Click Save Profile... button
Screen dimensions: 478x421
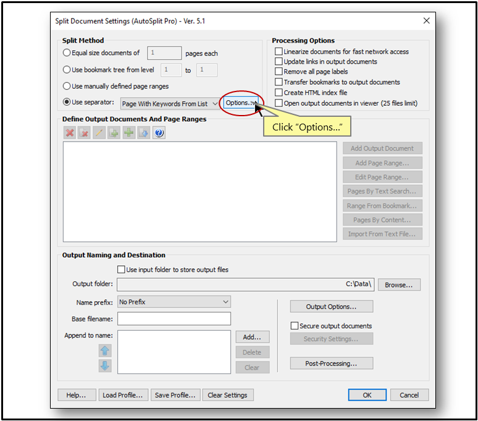coord(175,395)
